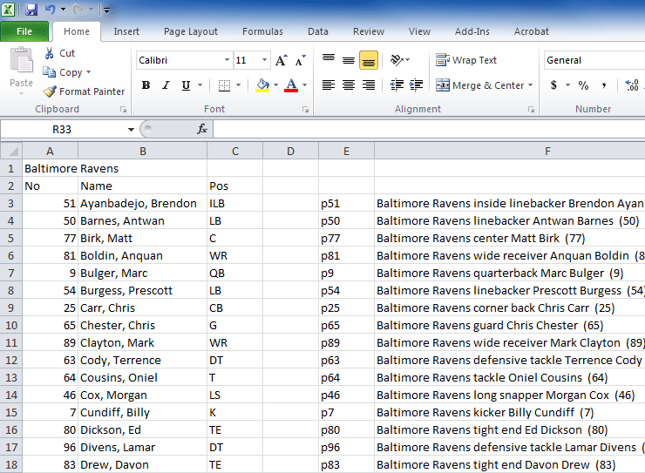This screenshot has width=645, height=473.
Task: Open the Calibri font name dropdown
Action: pos(227,60)
